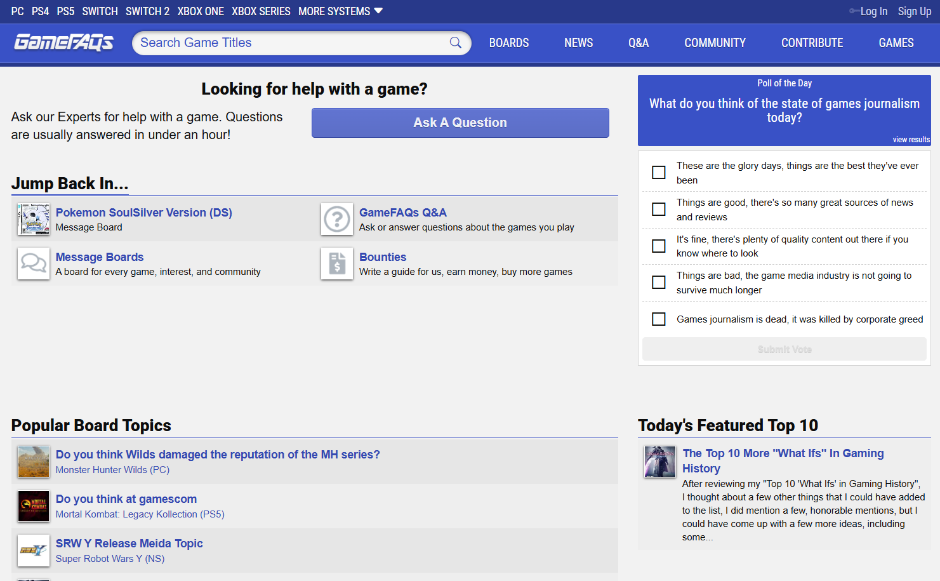
Task: Click view results in the poll
Action: click(911, 139)
